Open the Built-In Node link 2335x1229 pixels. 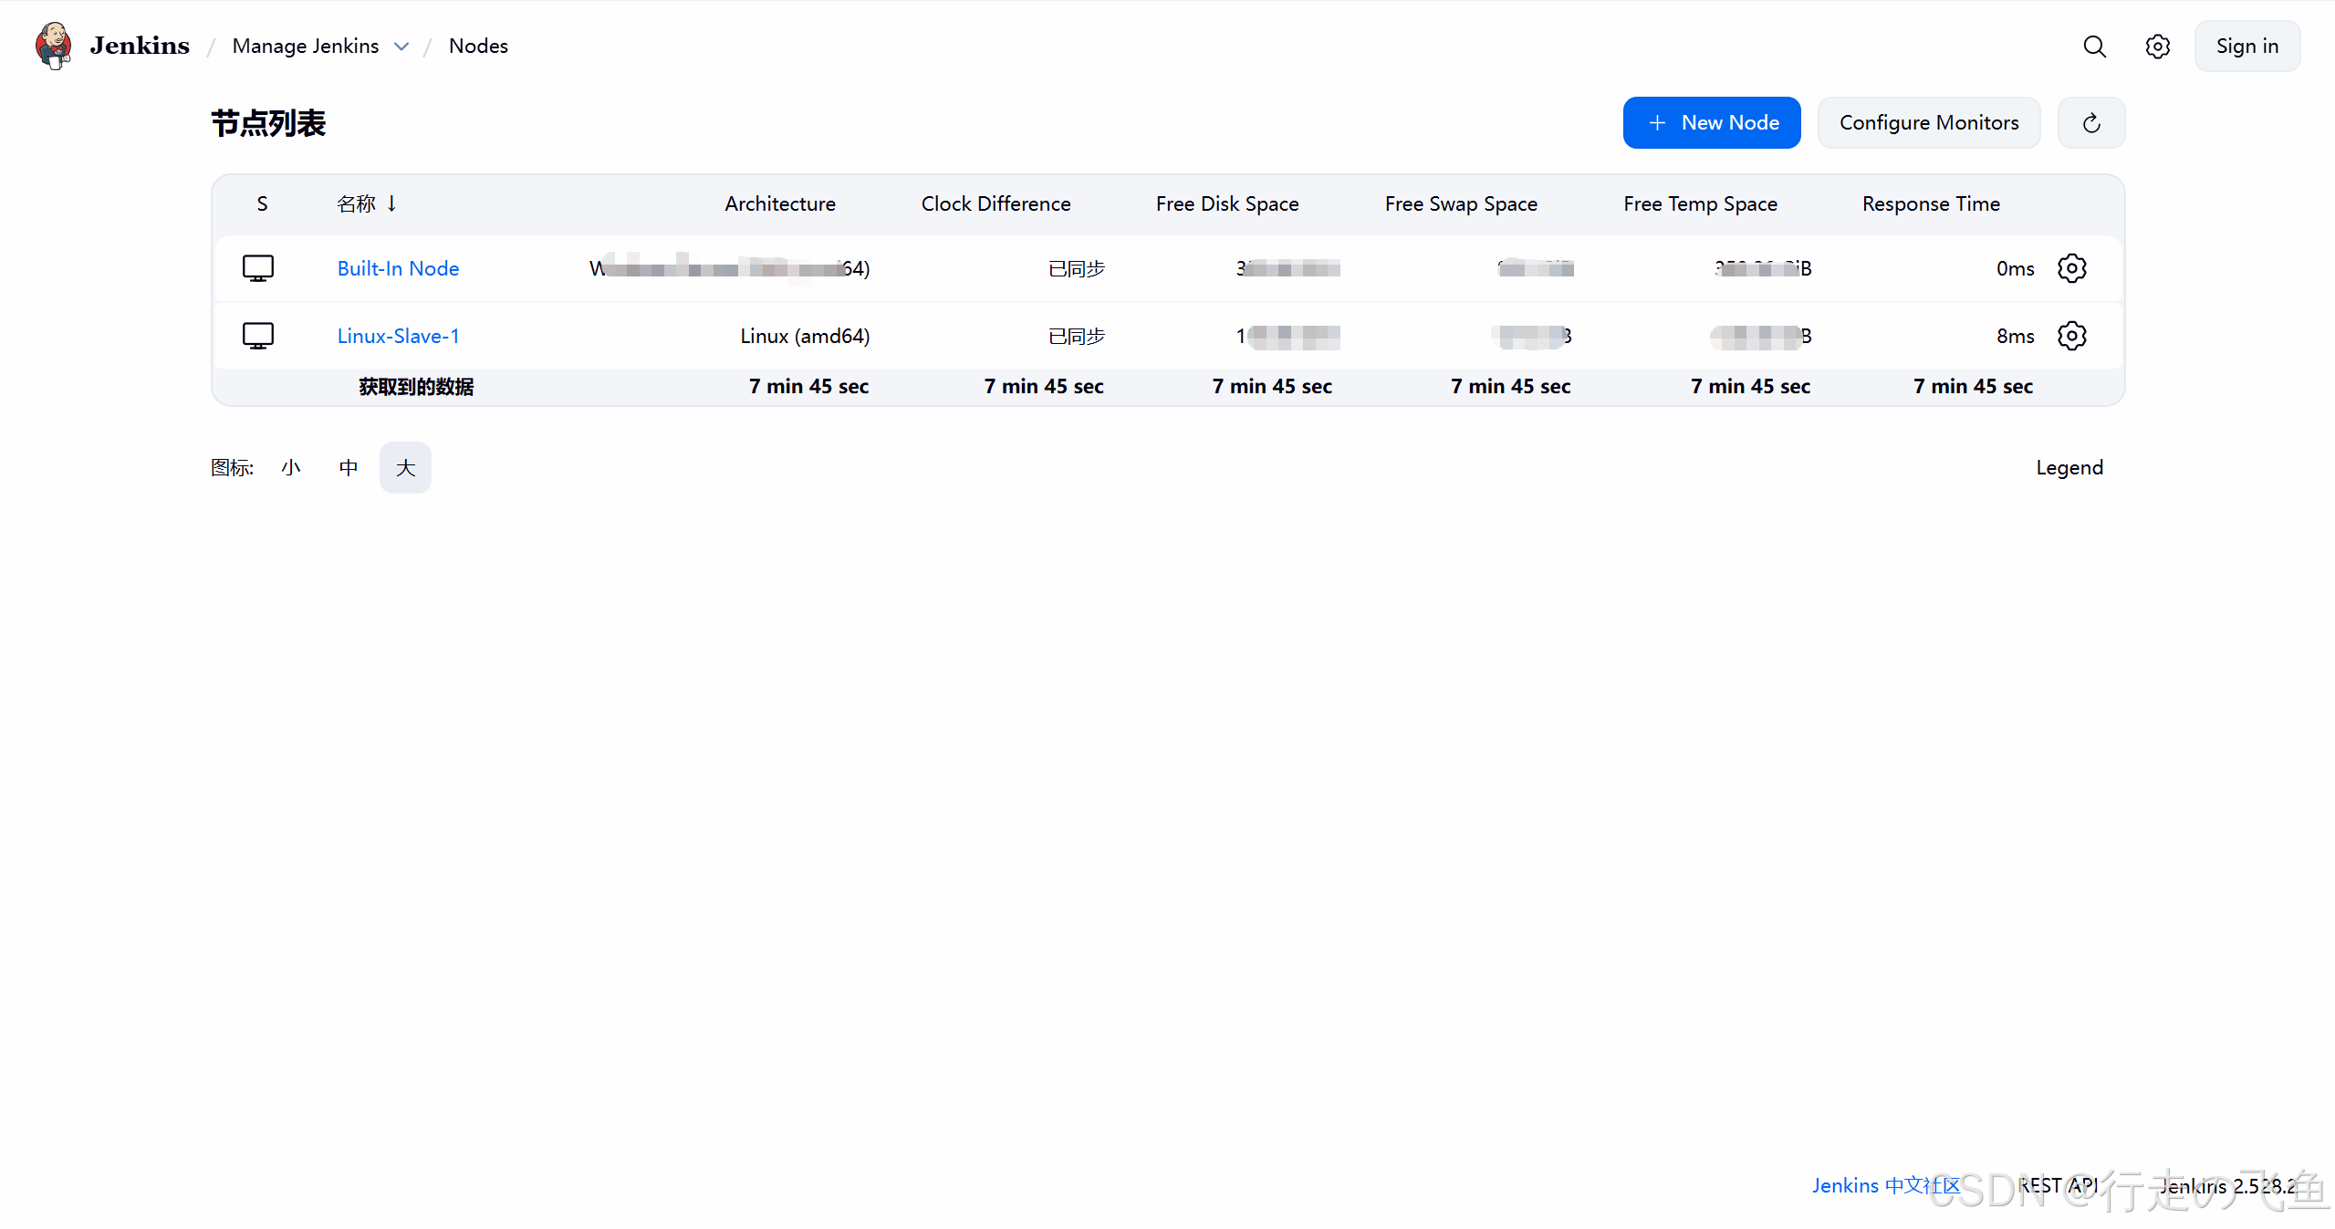398,268
